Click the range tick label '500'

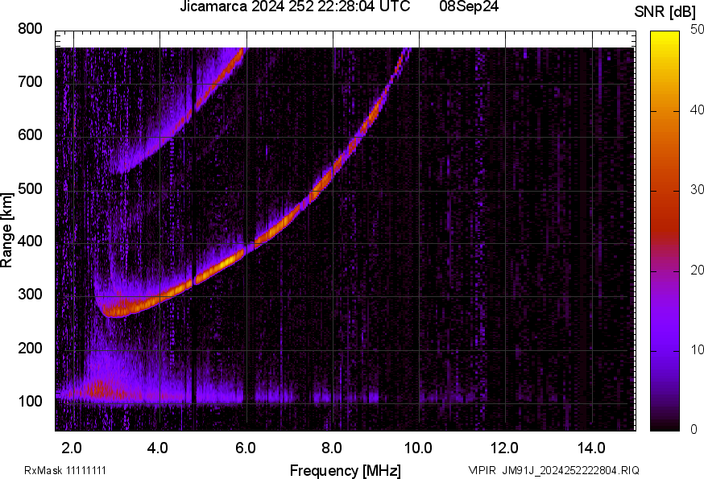[x=30, y=188]
